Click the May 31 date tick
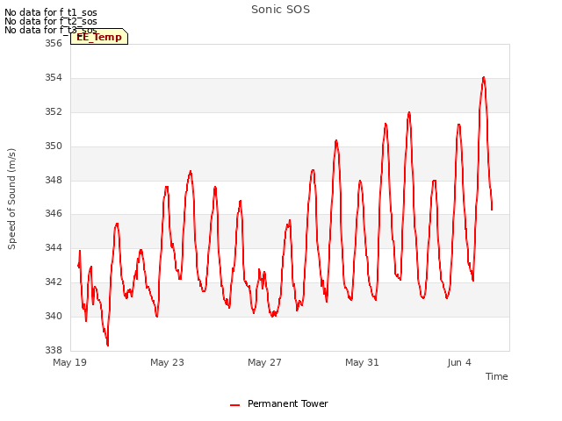The height and width of the screenshot is (421, 562). click(362, 362)
